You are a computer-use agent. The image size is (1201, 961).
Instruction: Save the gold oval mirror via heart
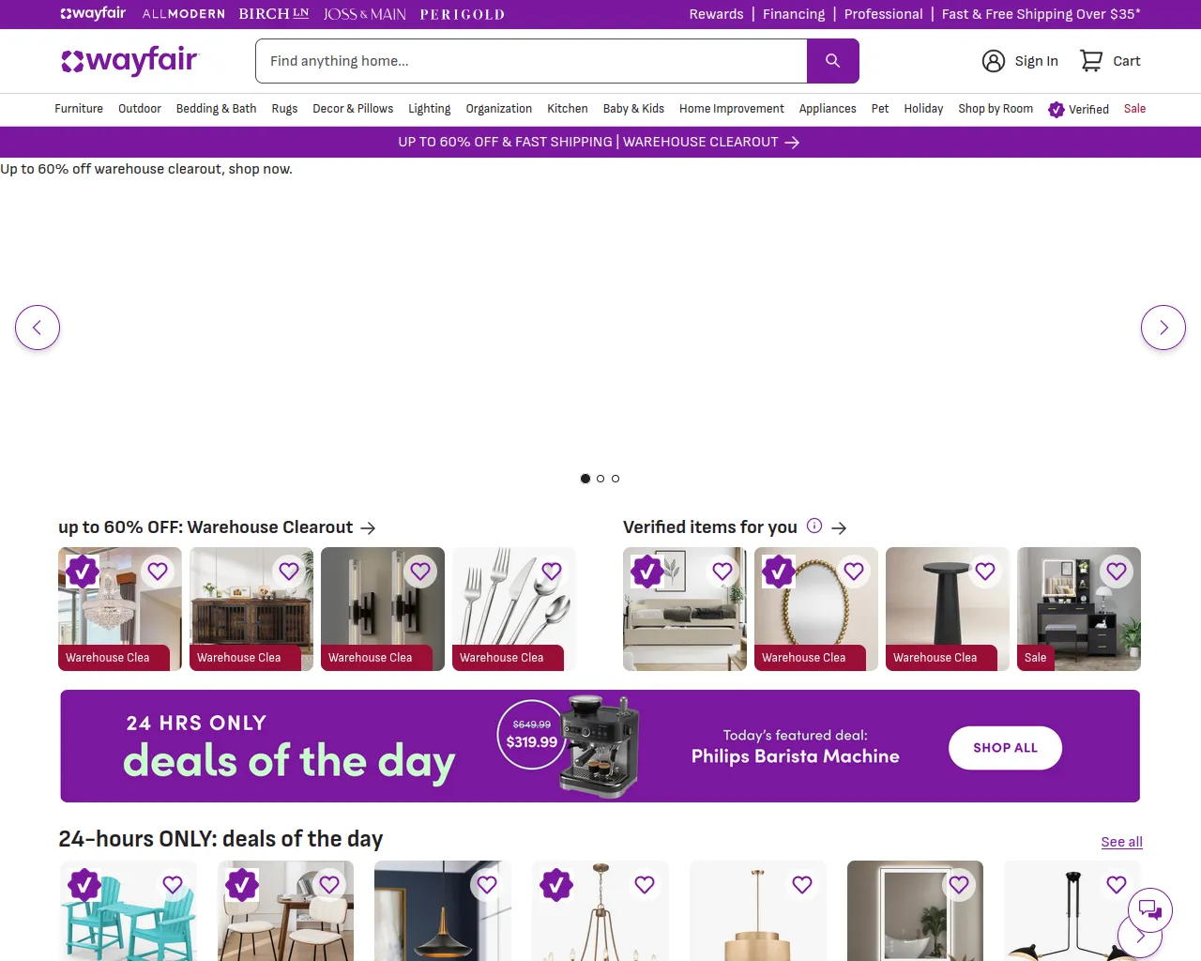pyautogui.click(x=854, y=571)
